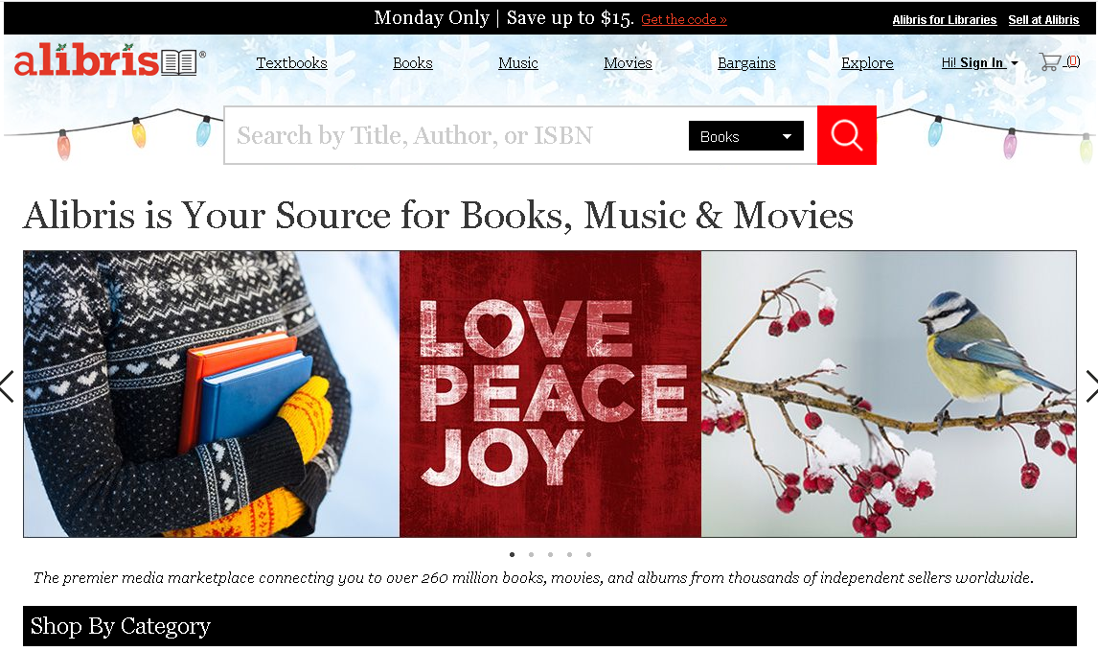This screenshot has width=1098, height=651.
Task: Open the Alibris for Libraries link
Action: pyautogui.click(x=944, y=19)
